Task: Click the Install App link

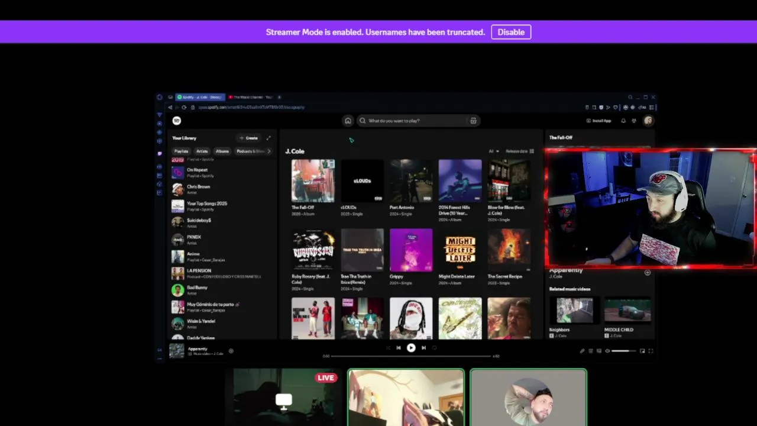Action: [599, 121]
